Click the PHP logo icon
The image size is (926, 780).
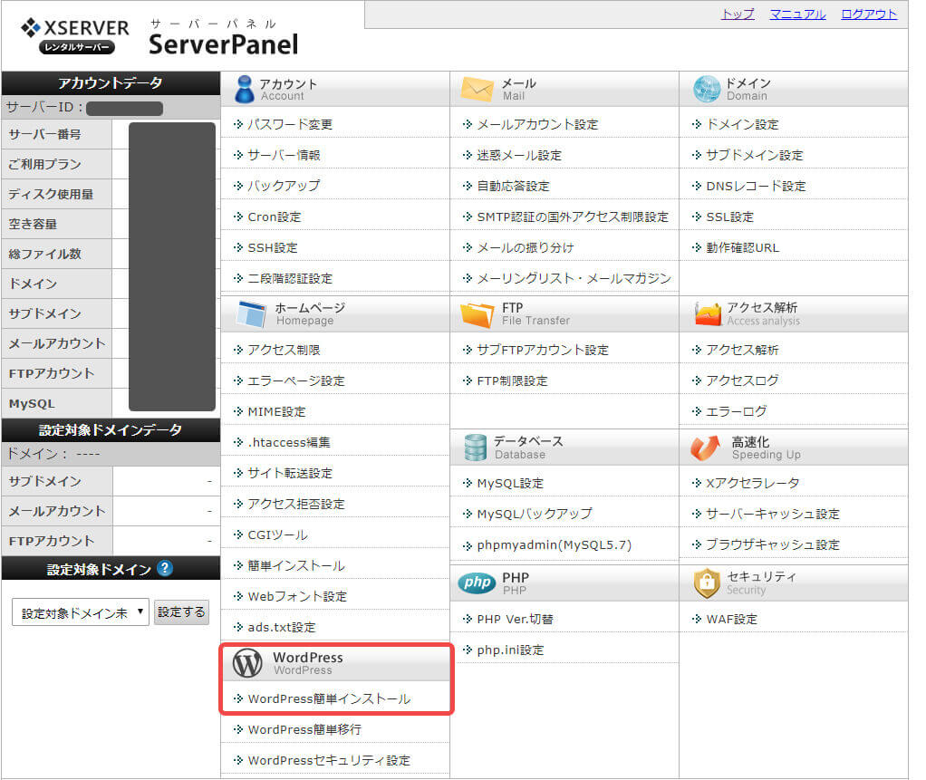(477, 583)
